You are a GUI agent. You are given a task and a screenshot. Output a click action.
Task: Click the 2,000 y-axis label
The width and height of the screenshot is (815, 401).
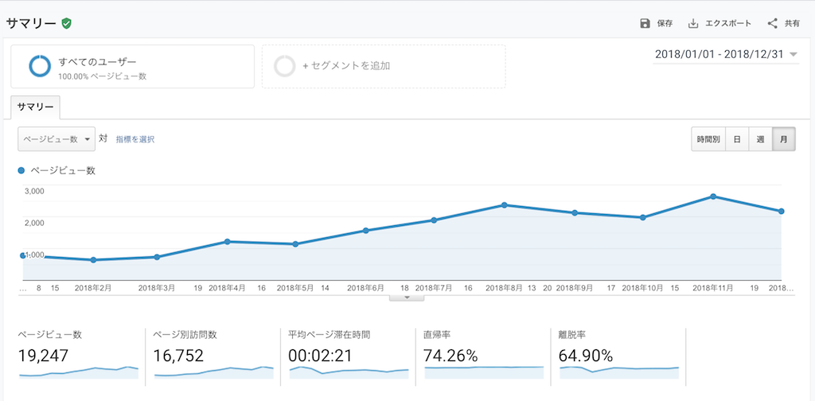tap(34, 223)
